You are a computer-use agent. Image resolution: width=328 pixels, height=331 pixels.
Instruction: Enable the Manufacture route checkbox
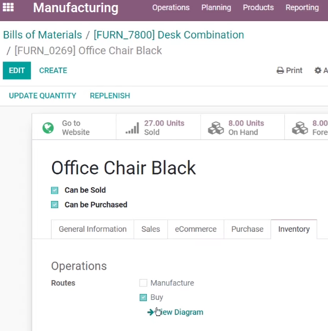(143, 283)
